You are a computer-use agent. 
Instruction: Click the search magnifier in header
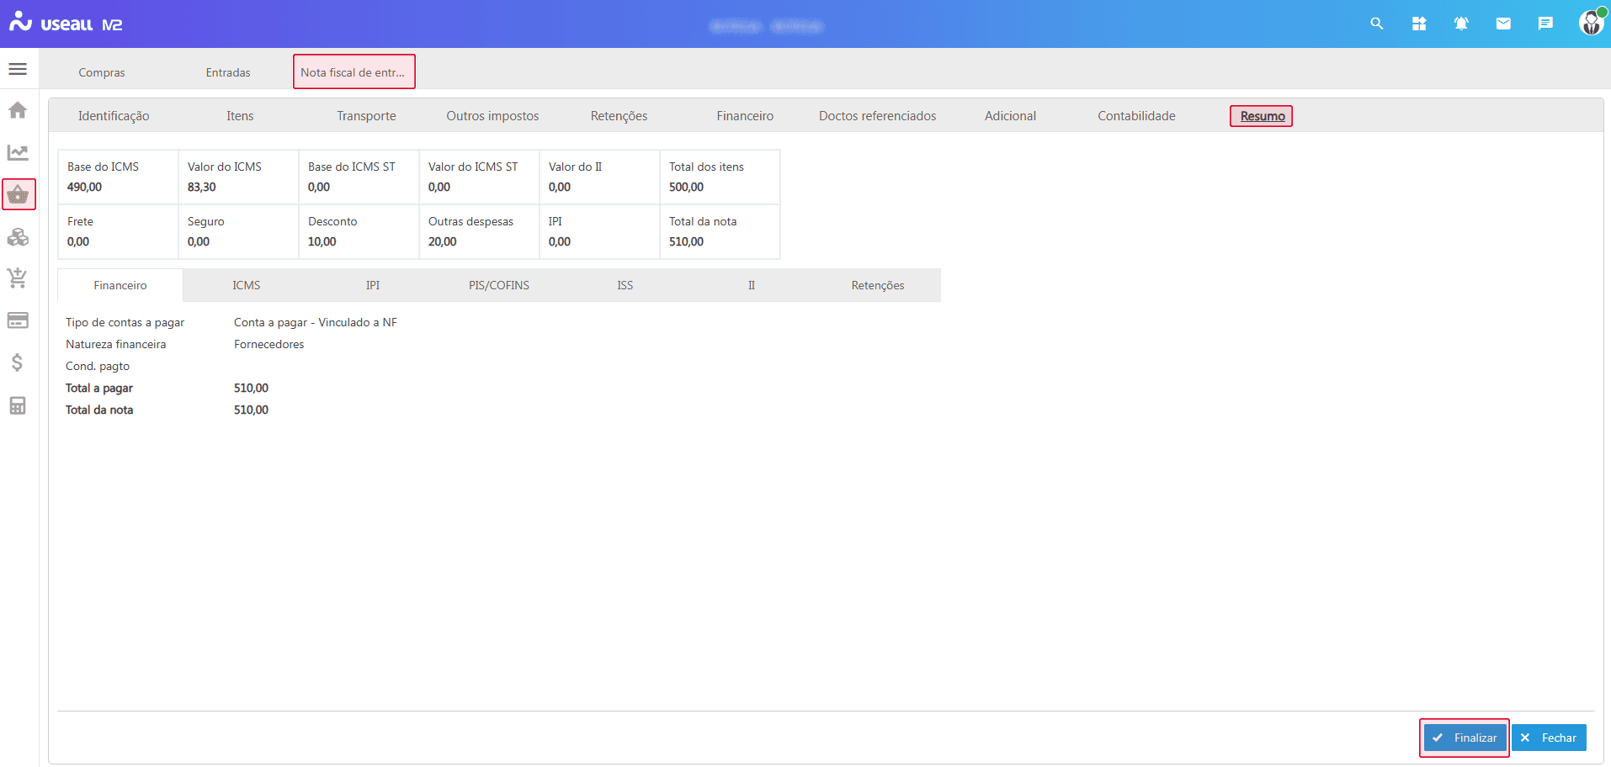coord(1376,24)
